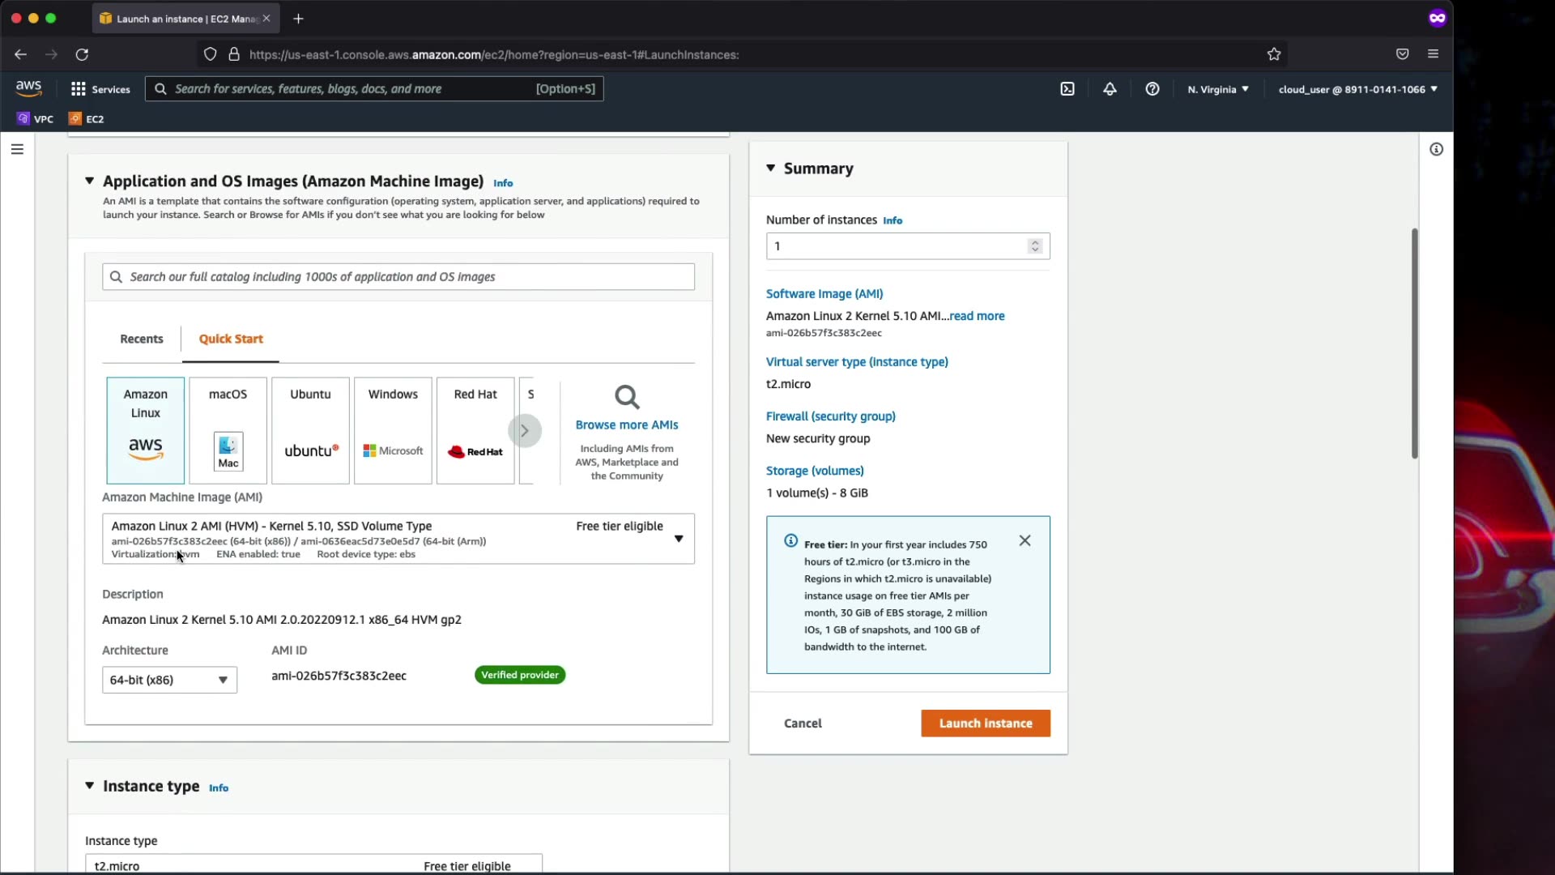Switch to the Recents tab
The height and width of the screenshot is (875, 1555).
coord(142,339)
